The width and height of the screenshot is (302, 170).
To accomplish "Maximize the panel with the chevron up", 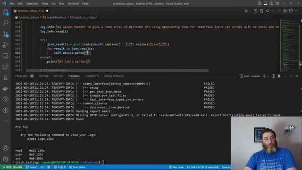I will (291, 76).
